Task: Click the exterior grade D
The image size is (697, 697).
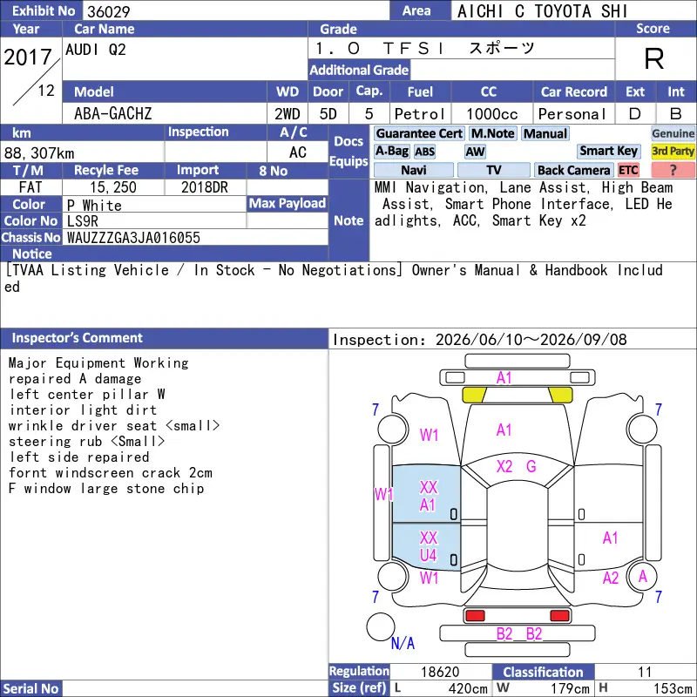Action: [x=635, y=114]
